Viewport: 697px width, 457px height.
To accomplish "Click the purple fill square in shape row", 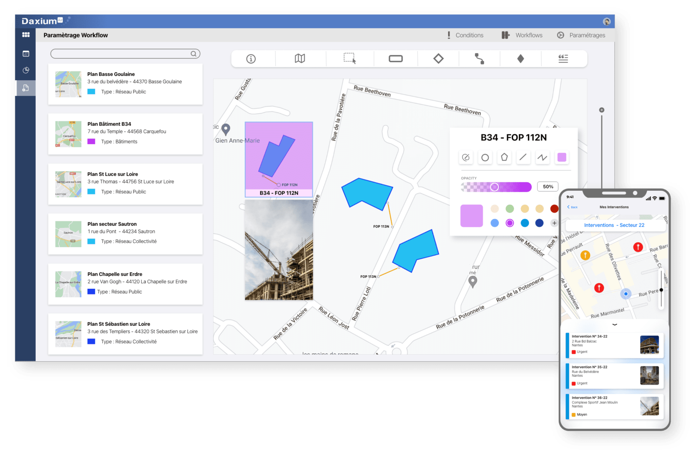I will (562, 157).
